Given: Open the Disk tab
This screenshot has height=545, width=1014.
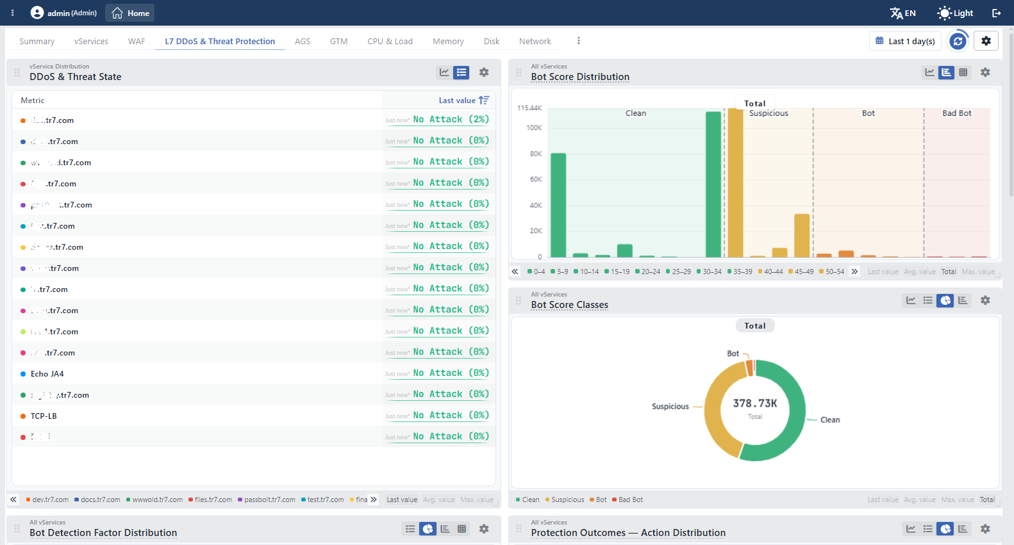Looking at the screenshot, I should 492,41.
